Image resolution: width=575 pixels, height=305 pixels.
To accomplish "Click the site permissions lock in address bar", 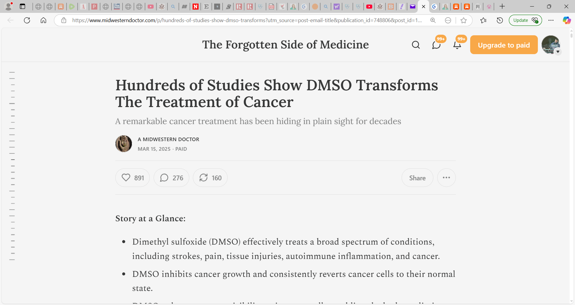I will pos(63,20).
